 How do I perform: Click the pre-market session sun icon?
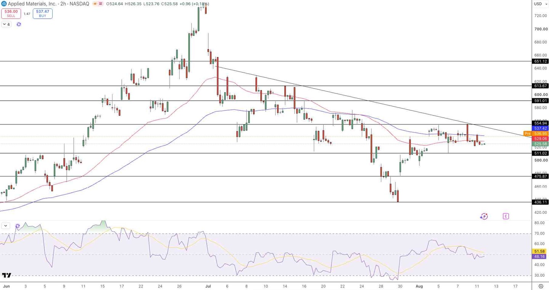(95, 4)
